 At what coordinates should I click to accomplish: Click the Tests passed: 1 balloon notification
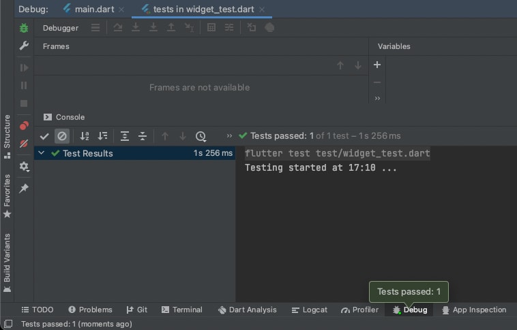coord(409,291)
